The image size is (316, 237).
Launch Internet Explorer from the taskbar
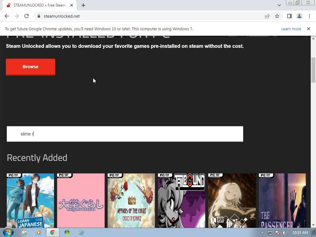[x=81, y=233]
